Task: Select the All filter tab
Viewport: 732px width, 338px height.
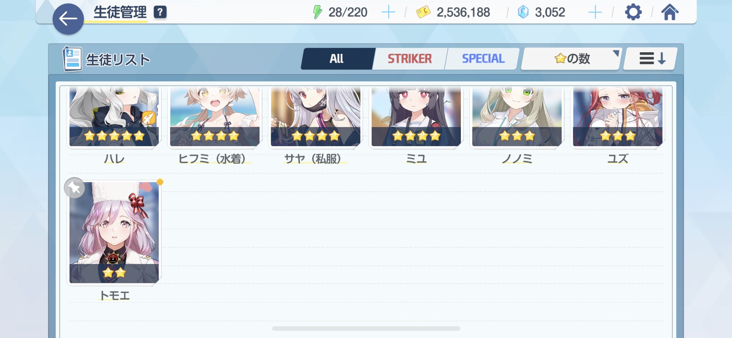Action: pos(336,59)
